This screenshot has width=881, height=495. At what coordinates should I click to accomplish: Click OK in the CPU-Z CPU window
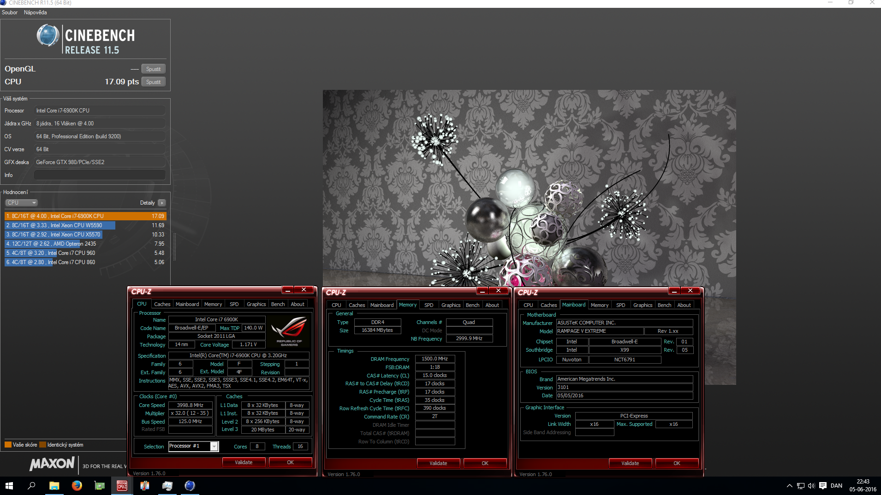click(291, 462)
